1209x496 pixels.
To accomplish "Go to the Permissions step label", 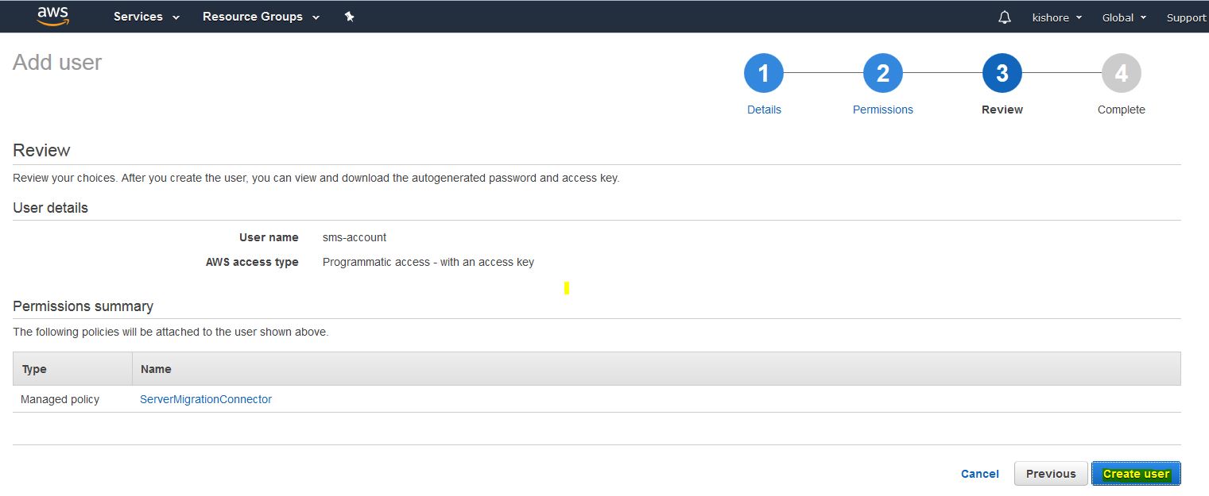I will [x=882, y=110].
